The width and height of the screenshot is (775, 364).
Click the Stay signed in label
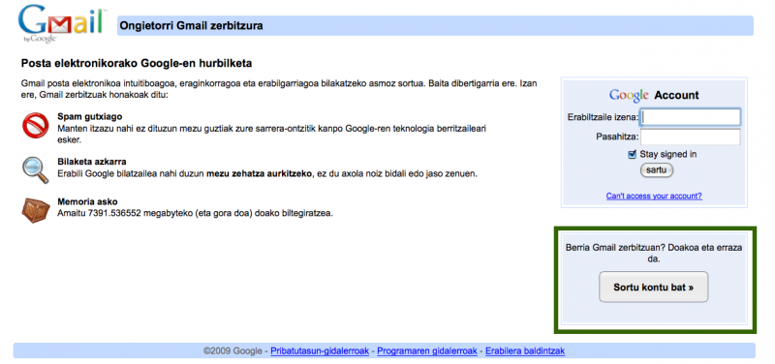(668, 154)
